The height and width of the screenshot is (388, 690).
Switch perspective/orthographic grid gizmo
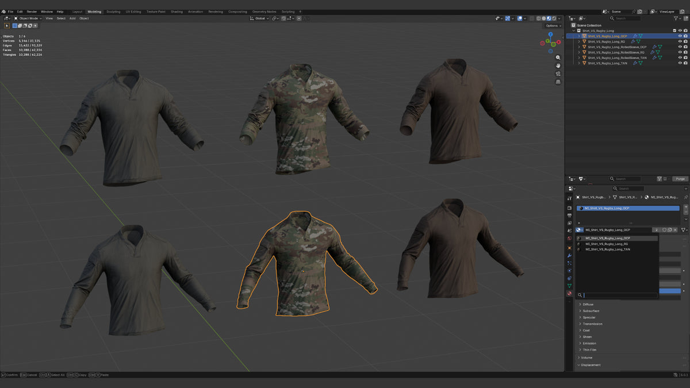coord(558,82)
